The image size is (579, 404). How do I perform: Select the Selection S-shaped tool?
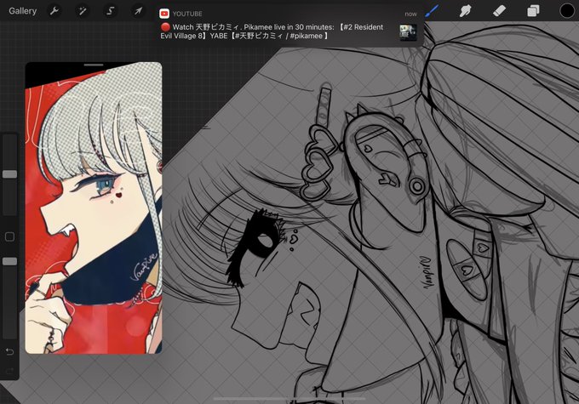[x=110, y=11]
